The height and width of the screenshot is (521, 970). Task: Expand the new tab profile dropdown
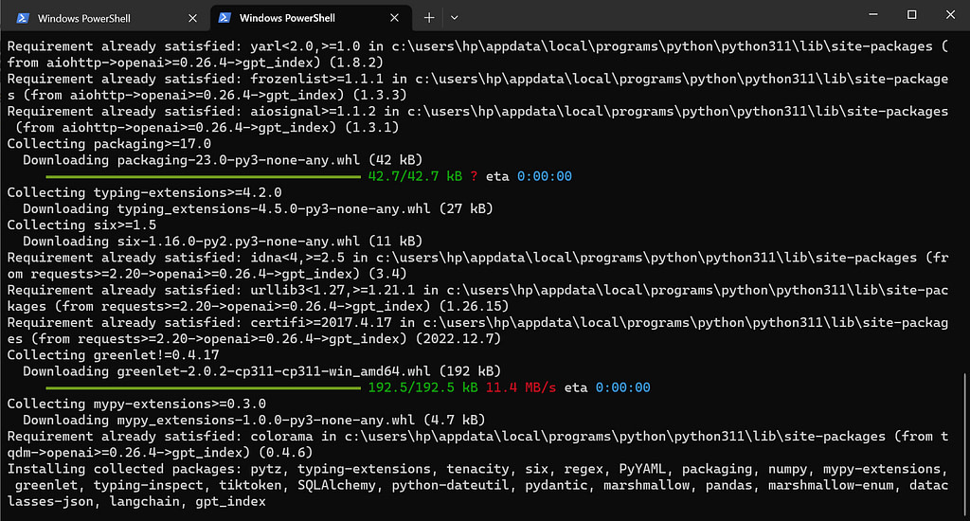point(454,18)
